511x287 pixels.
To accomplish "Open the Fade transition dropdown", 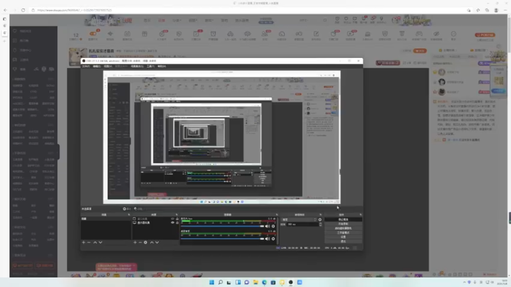I will pyautogui.click(x=299, y=219).
